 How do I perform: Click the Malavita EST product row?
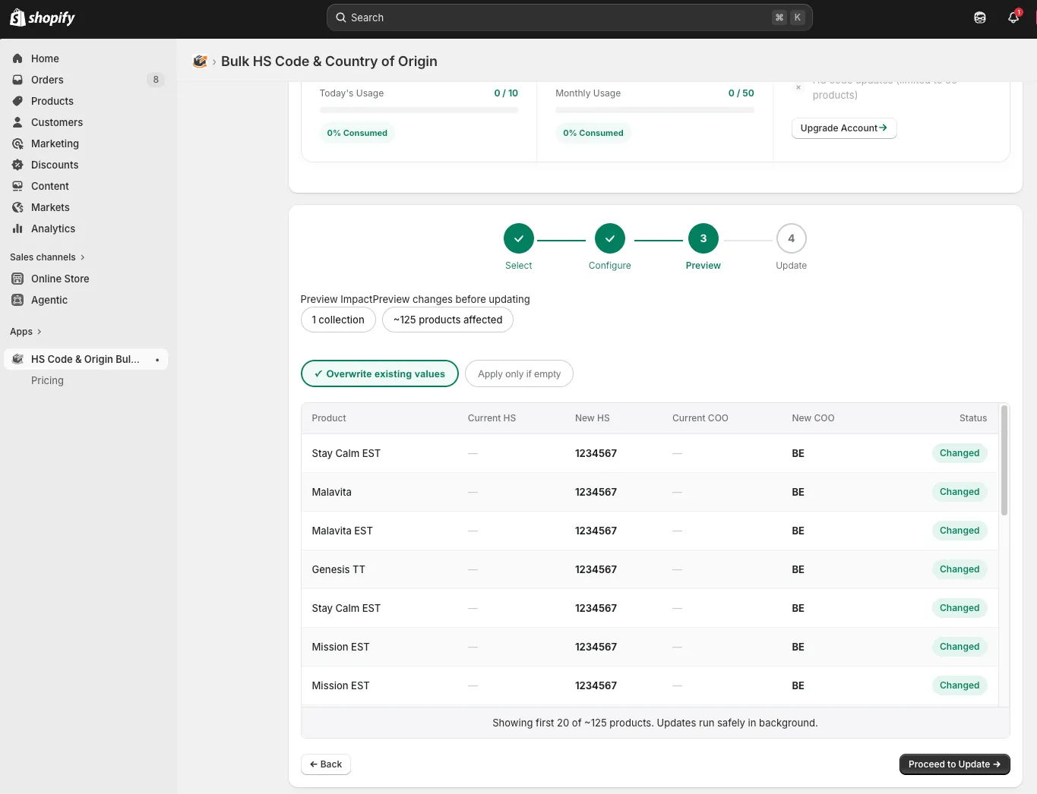coord(650,531)
